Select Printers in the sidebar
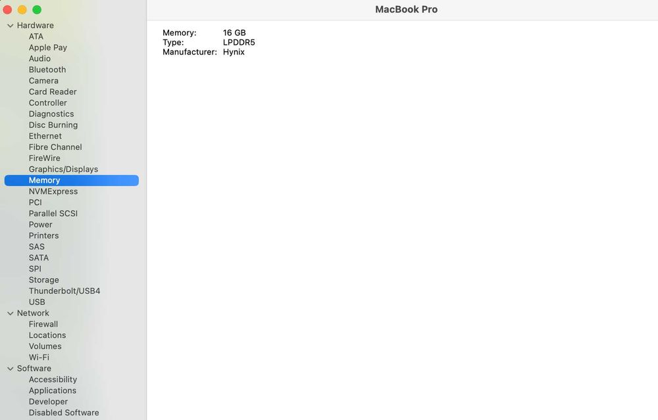The width and height of the screenshot is (658, 420). [x=43, y=235]
